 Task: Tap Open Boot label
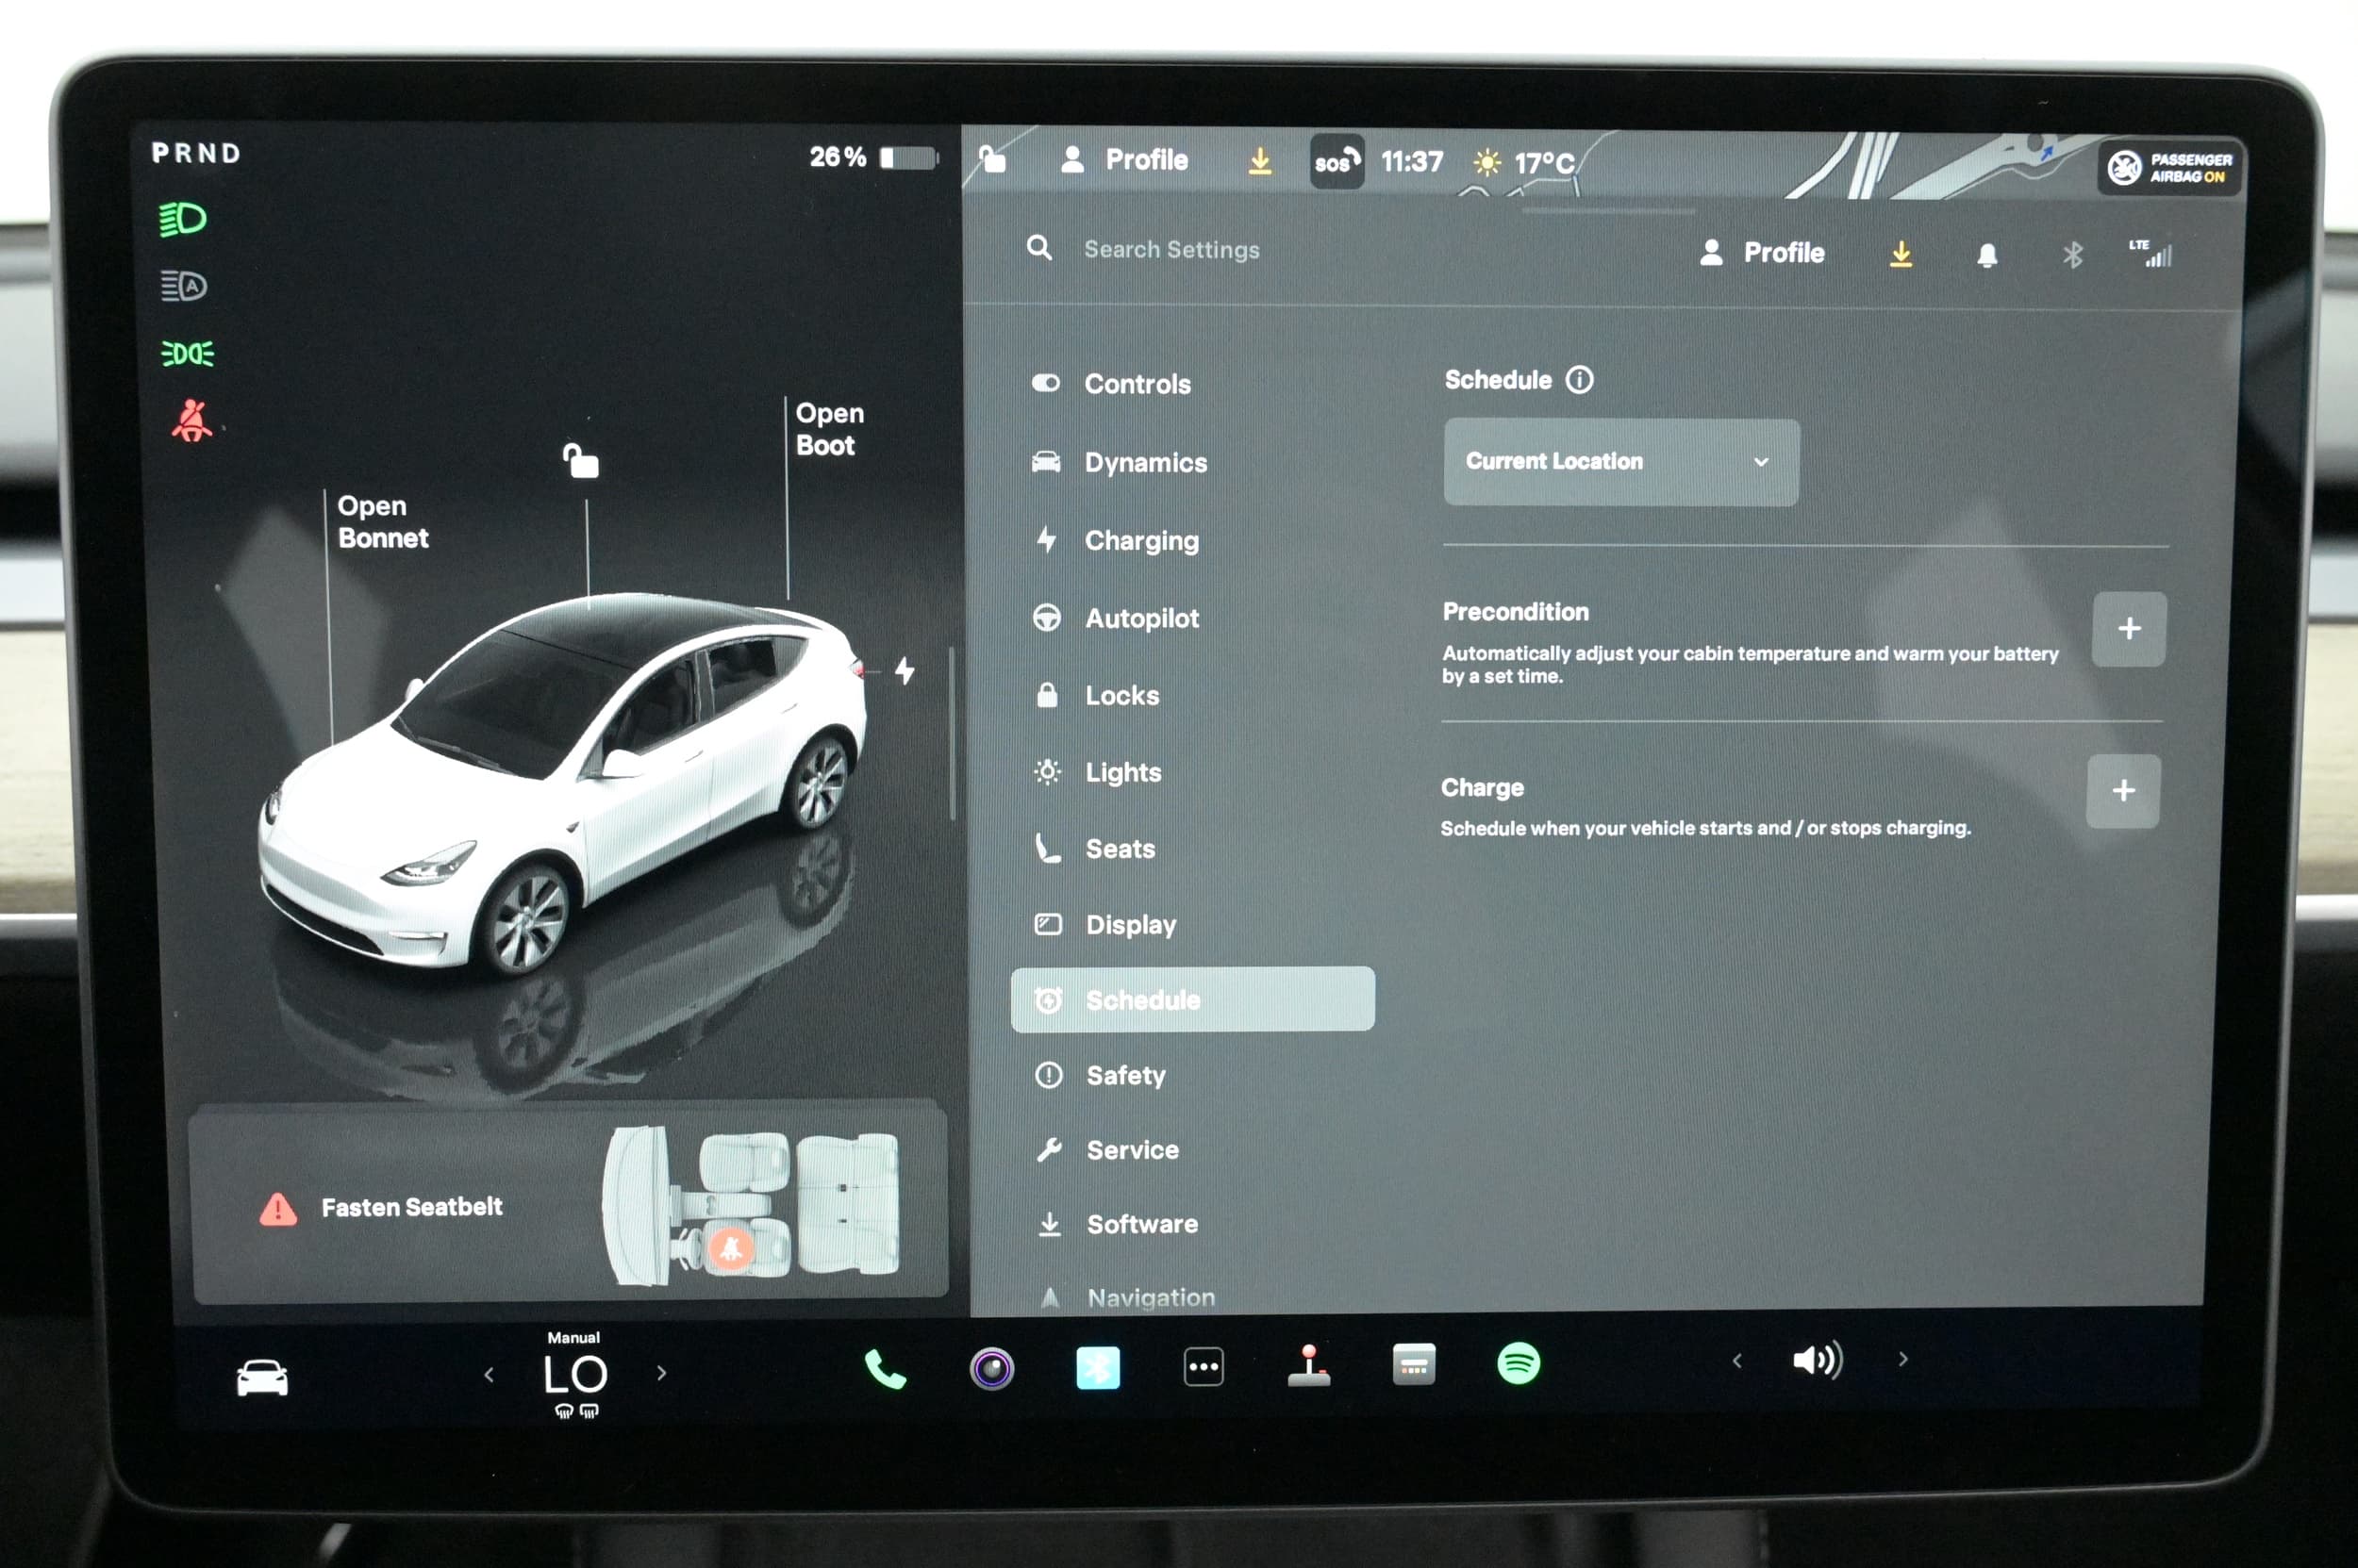[828, 429]
